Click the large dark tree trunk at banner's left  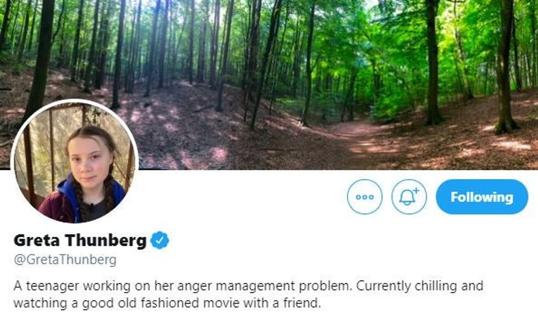[41, 55]
